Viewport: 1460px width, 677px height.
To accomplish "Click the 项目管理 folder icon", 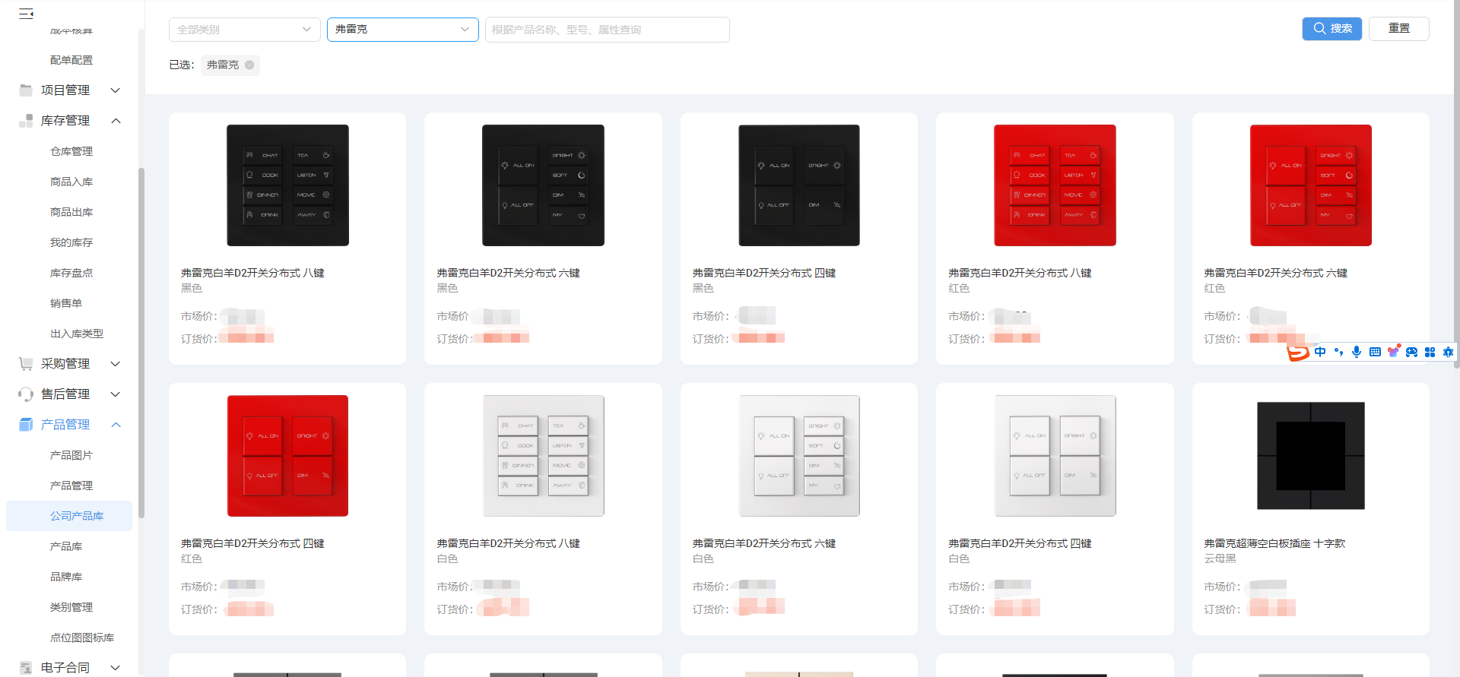I will pyautogui.click(x=26, y=90).
